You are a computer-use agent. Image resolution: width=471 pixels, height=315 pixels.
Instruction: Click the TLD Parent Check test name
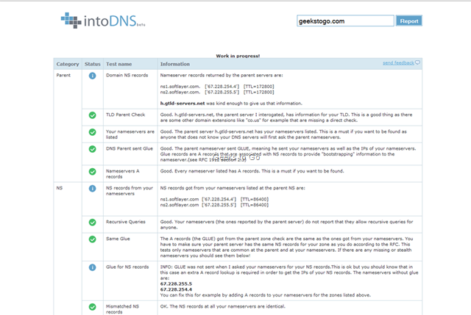[x=125, y=115]
